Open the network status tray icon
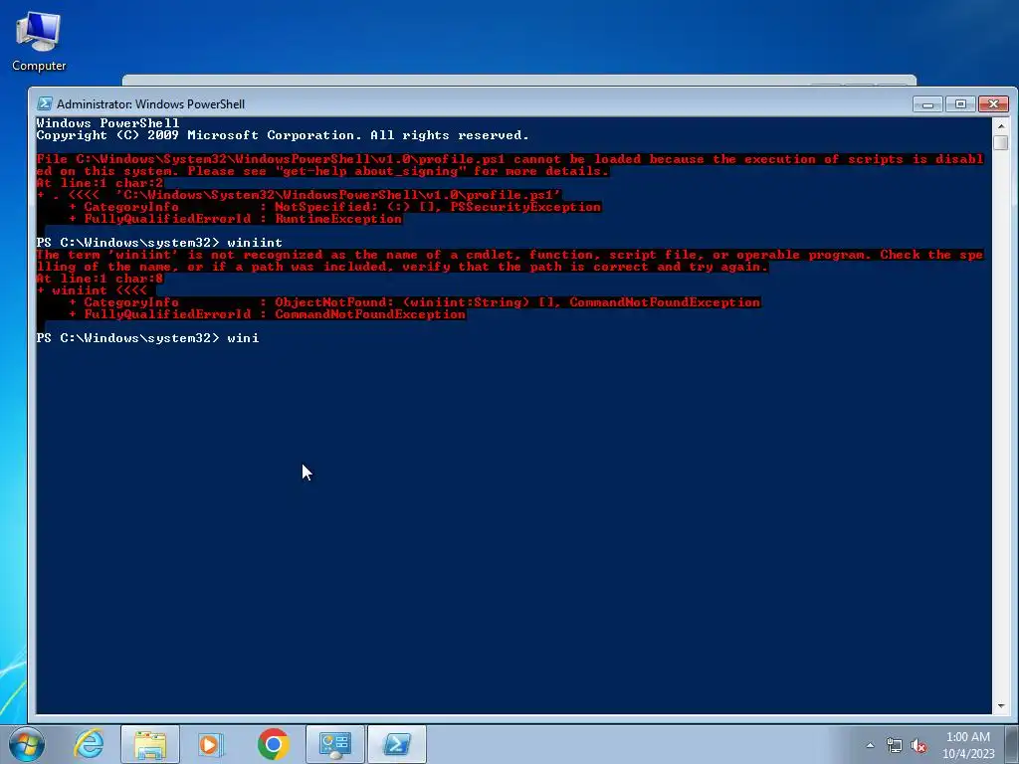 coord(895,745)
